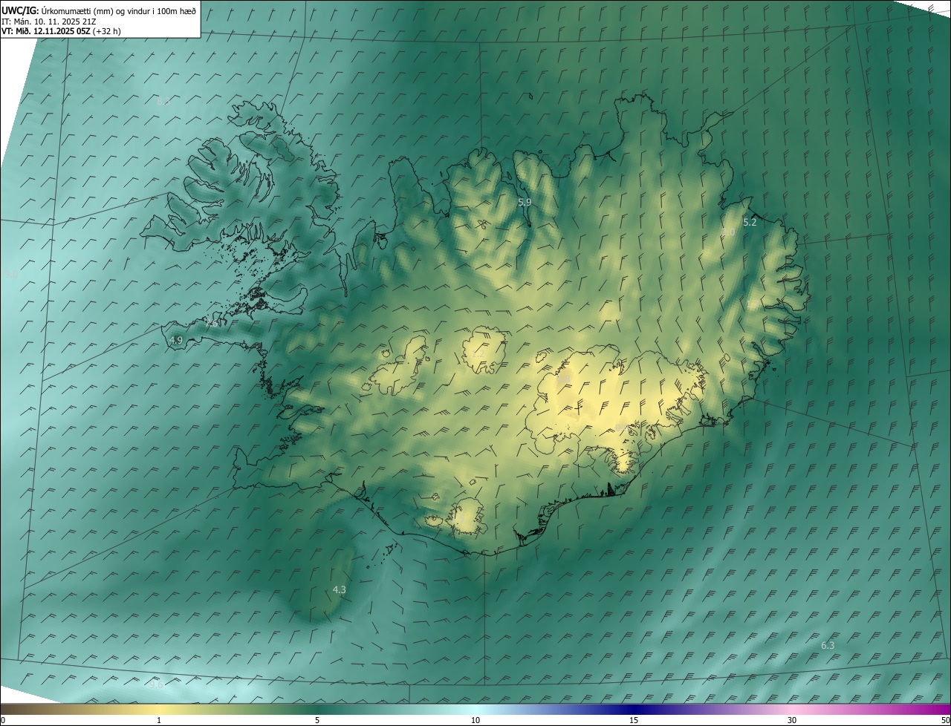Click the 8.3 value label on the map
The width and height of the screenshot is (951, 726).
[164, 101]
